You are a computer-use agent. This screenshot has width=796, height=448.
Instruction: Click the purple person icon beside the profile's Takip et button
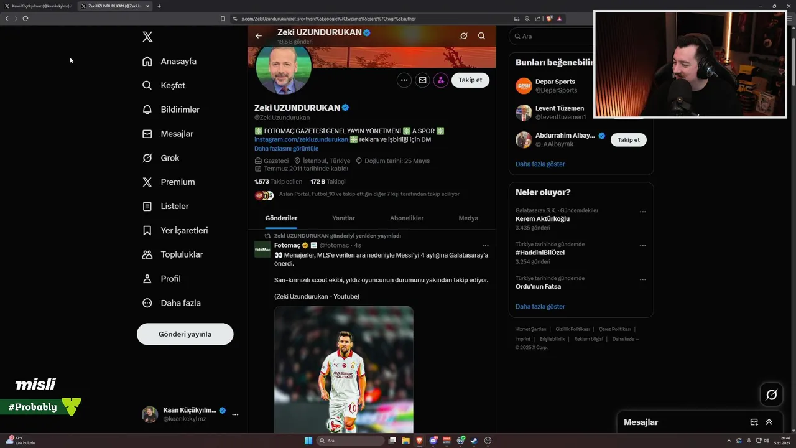pyautogui.click(x=441, y=80)
